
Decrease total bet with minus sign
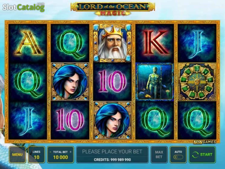[50, 152]
